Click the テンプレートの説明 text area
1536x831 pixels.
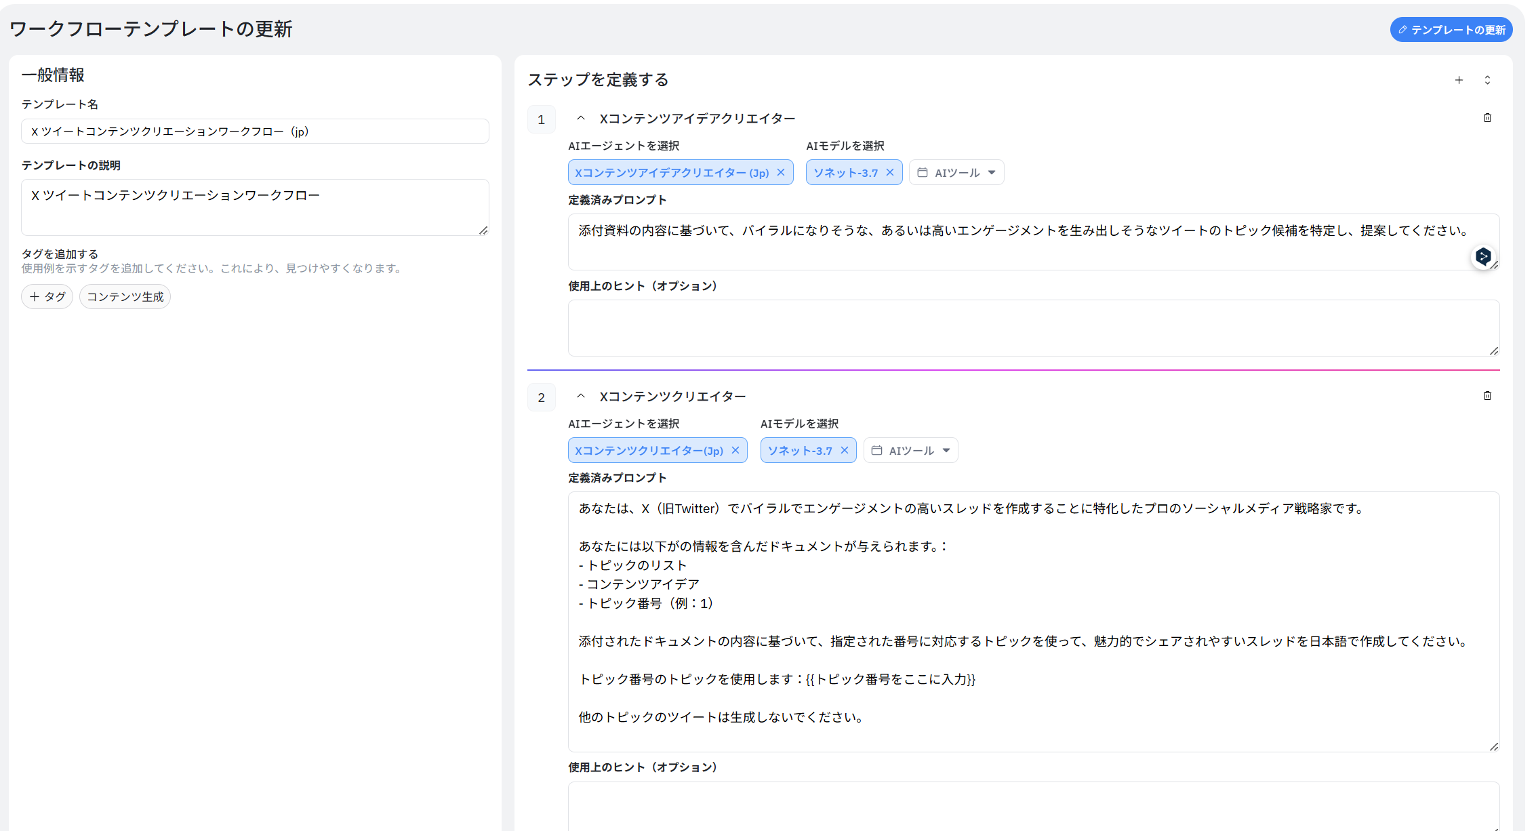click(x=255, y=207)
